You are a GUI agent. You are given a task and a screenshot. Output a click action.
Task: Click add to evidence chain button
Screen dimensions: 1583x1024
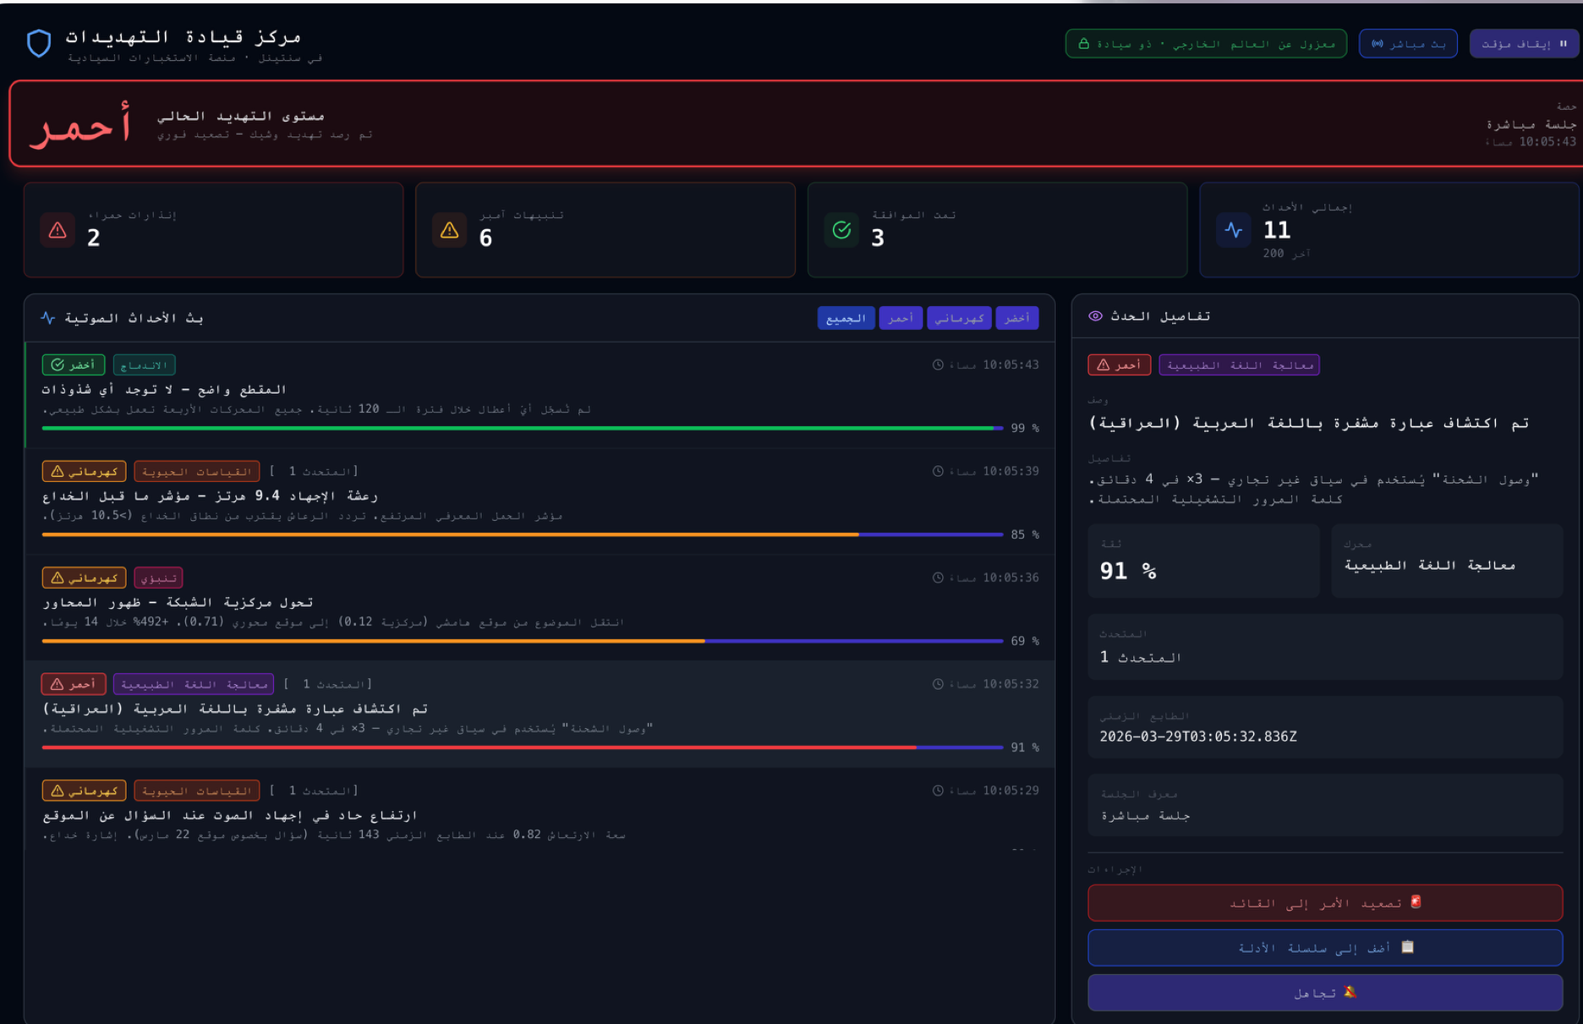tap(1325, 948)
